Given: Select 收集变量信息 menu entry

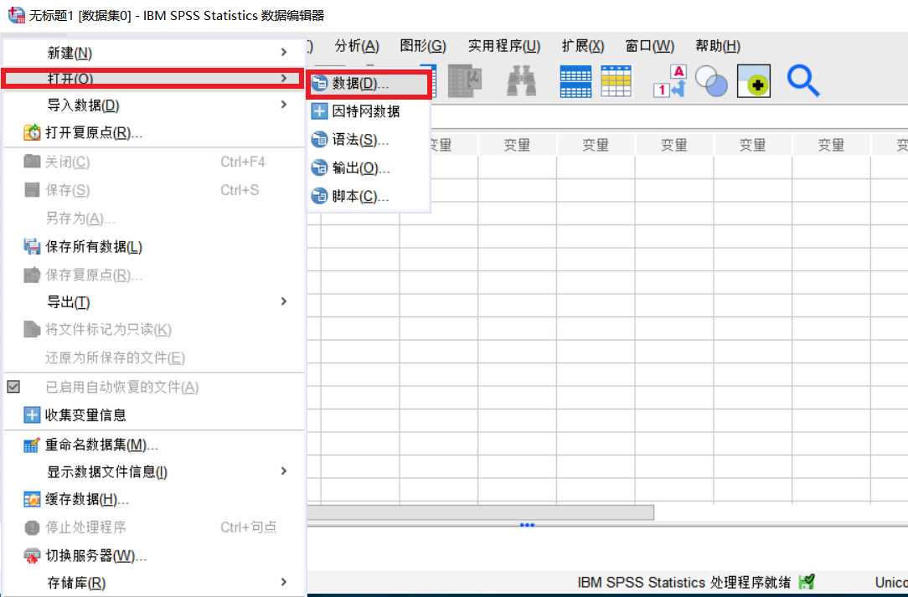Looking at the screenshot, I should (x=154, y=414).
